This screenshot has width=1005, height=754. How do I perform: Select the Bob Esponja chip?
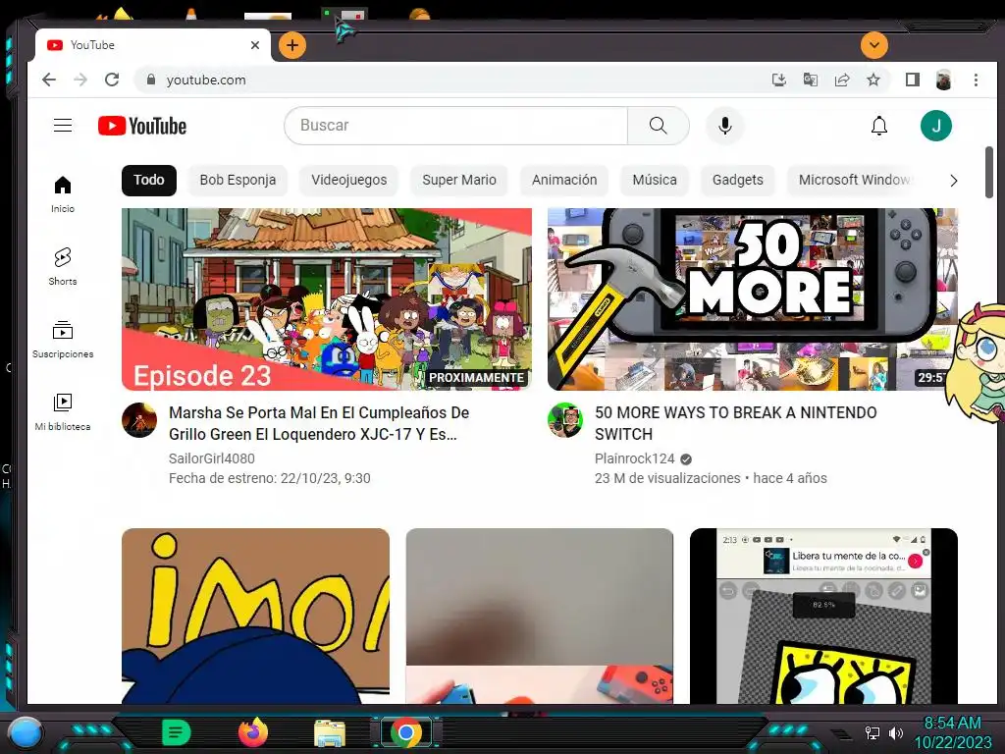click(238, 181)
